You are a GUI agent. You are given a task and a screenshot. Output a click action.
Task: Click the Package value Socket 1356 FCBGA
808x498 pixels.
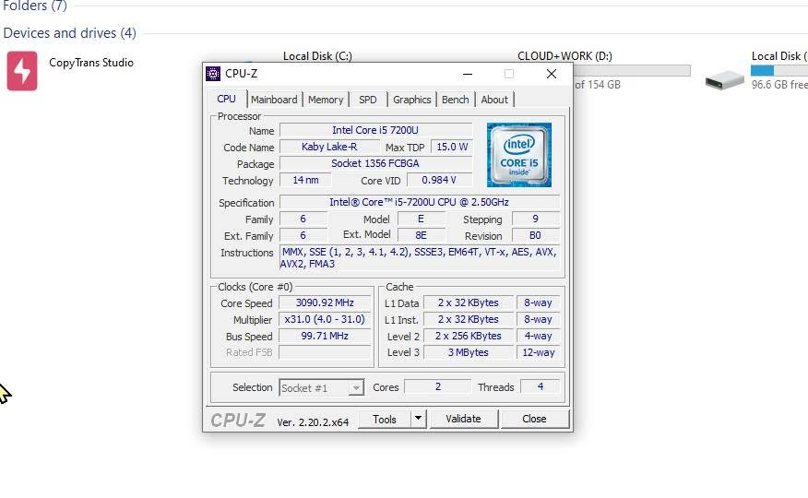[375, 163]
